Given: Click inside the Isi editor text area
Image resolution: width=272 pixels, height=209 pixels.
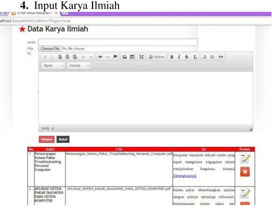Looking at the screenshot, I should (146, 98).
